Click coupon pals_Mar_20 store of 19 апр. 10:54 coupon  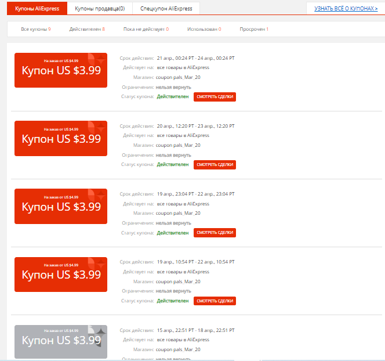(178, 281)
